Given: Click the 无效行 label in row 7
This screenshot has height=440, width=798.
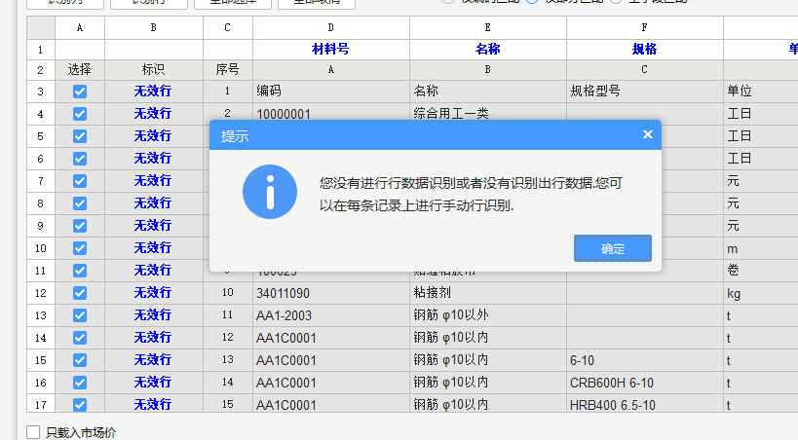Looking at the screenshot, I should click(153, 181).
